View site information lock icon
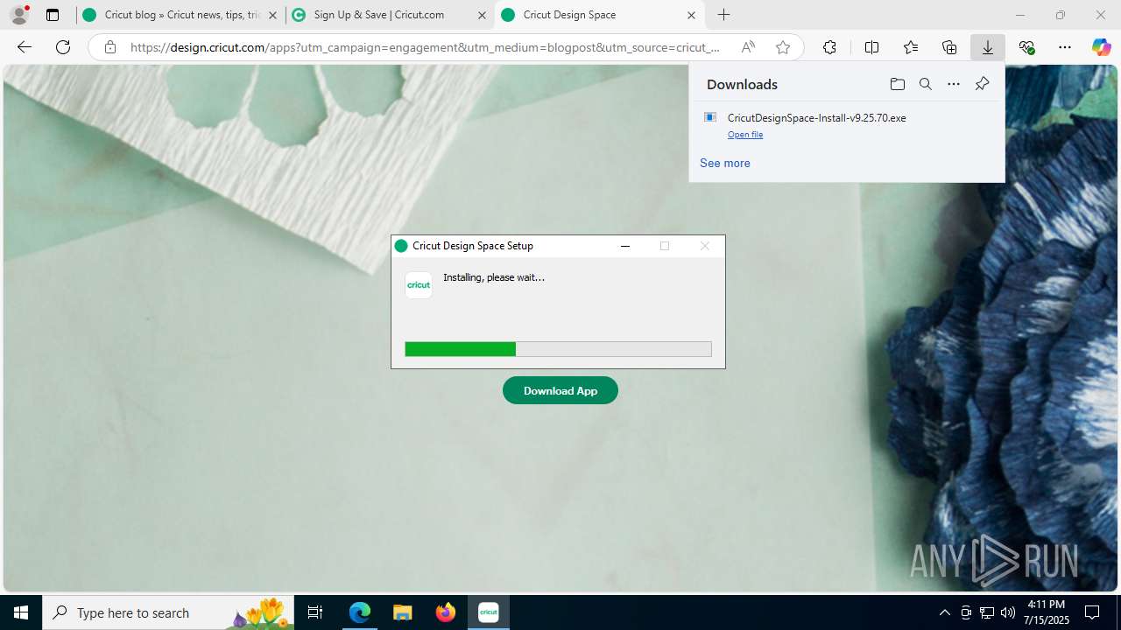The height and width of the screenshot is (630, 1121). click(x=109, y=47)
